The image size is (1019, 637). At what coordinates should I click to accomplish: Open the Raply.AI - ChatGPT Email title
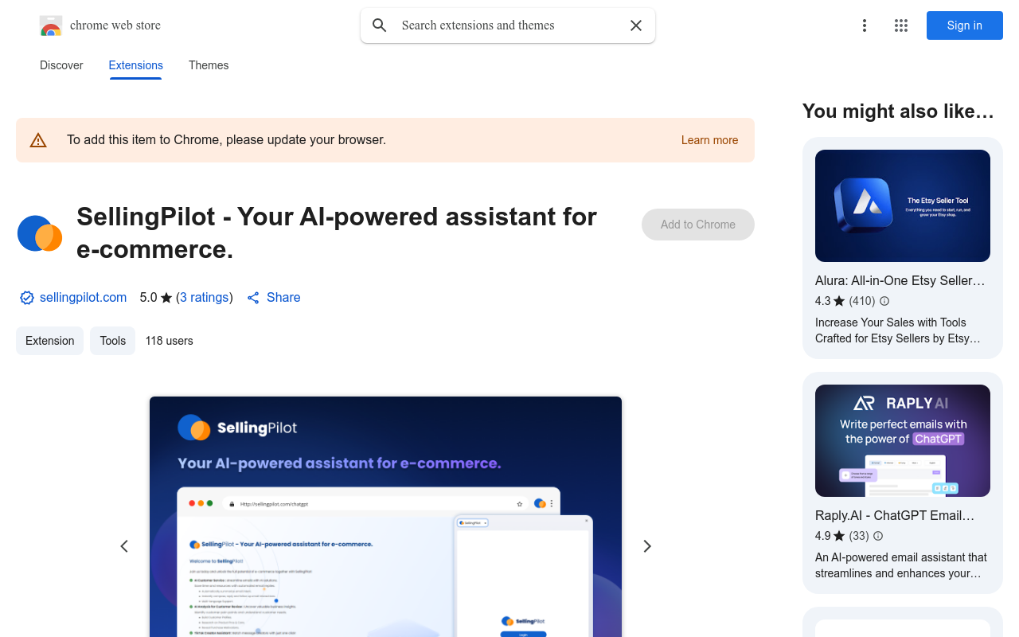click(x=895, y=516)
